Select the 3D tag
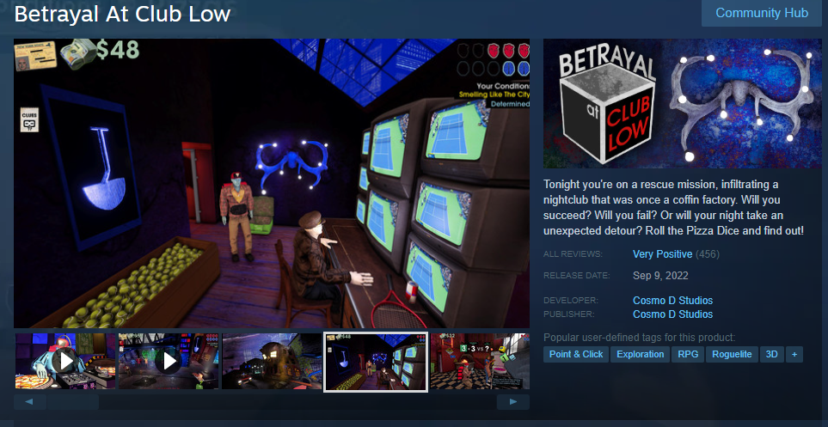 772,354
